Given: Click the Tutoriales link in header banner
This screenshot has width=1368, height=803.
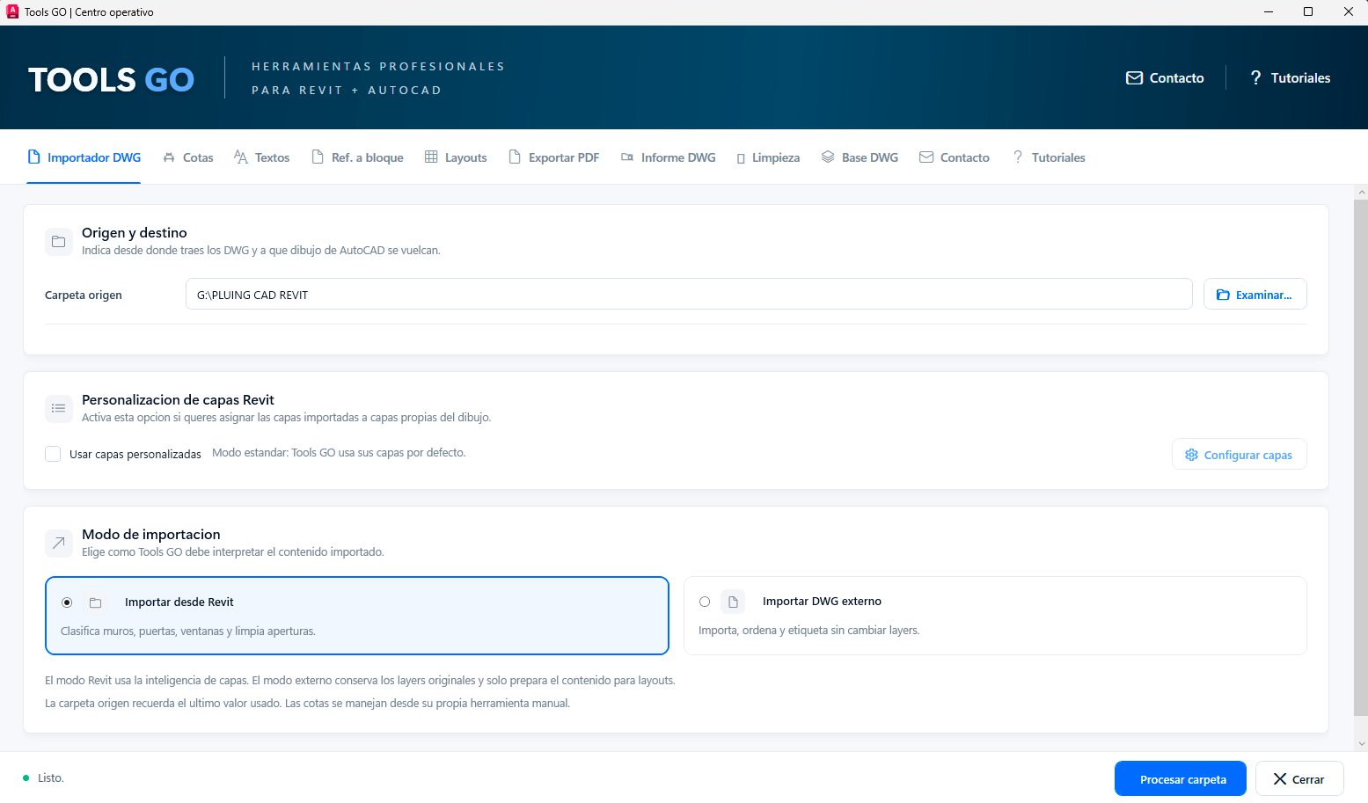Looking at the screenshot, I should [x=1290, y=77].
